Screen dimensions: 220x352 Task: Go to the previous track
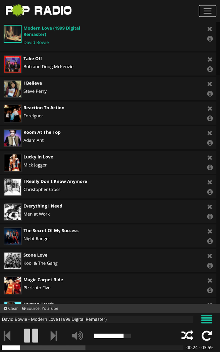point(7,336)
